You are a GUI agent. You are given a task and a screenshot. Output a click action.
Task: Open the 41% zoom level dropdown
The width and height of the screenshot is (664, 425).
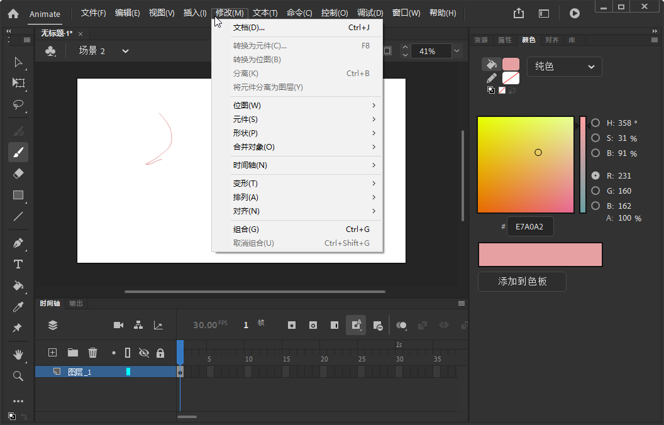click(456, 51)
